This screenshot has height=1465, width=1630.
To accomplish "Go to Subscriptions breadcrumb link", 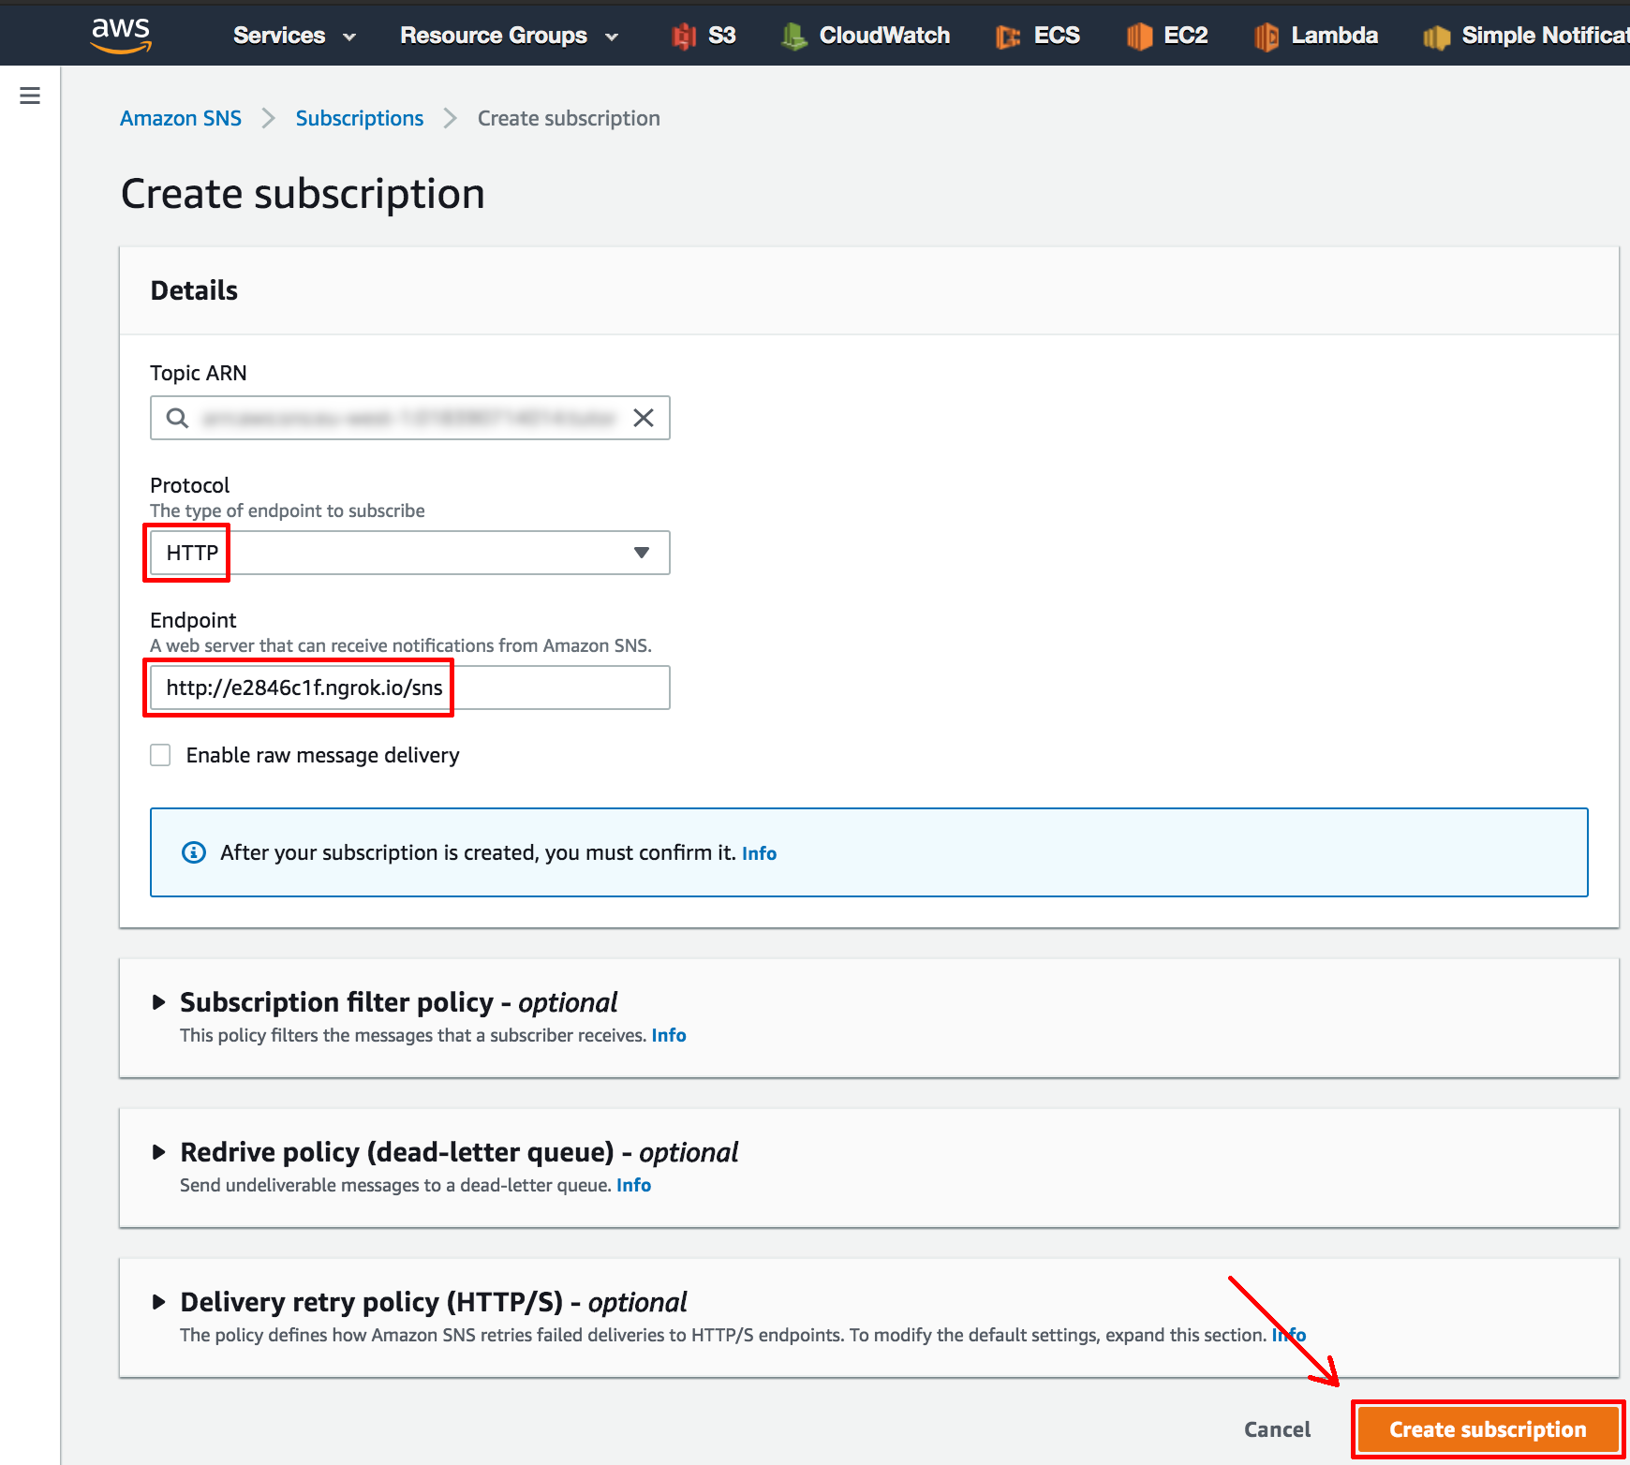I will pyautogui.click(x=360, y=118).
